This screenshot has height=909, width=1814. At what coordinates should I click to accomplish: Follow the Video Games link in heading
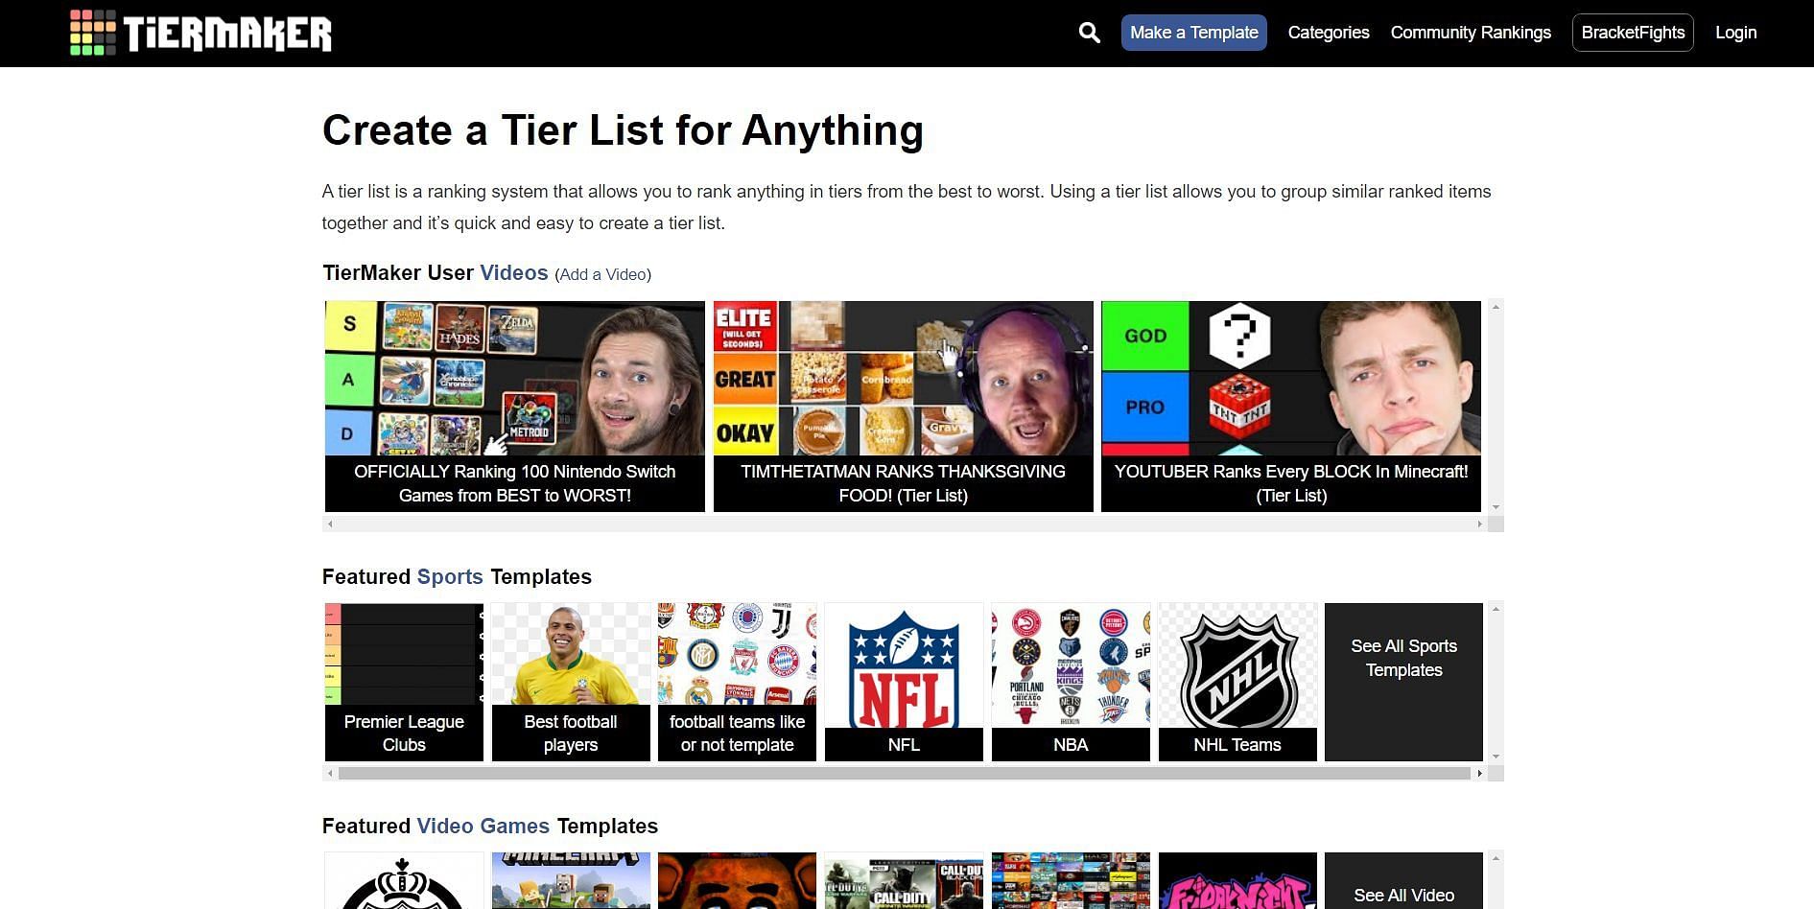[x=483, y=827]
